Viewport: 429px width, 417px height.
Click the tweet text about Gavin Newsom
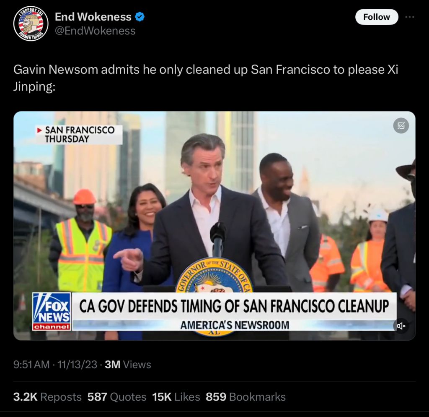(205, 78)
